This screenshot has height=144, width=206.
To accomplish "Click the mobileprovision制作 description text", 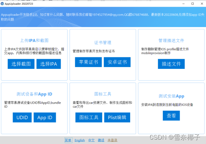I will tap(156, 53).
